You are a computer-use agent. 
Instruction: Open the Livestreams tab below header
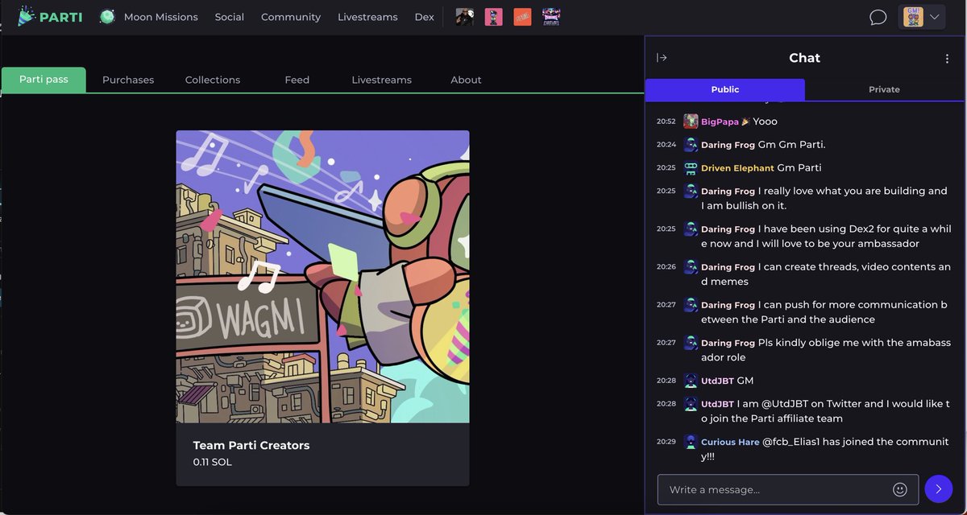[382, 80]
